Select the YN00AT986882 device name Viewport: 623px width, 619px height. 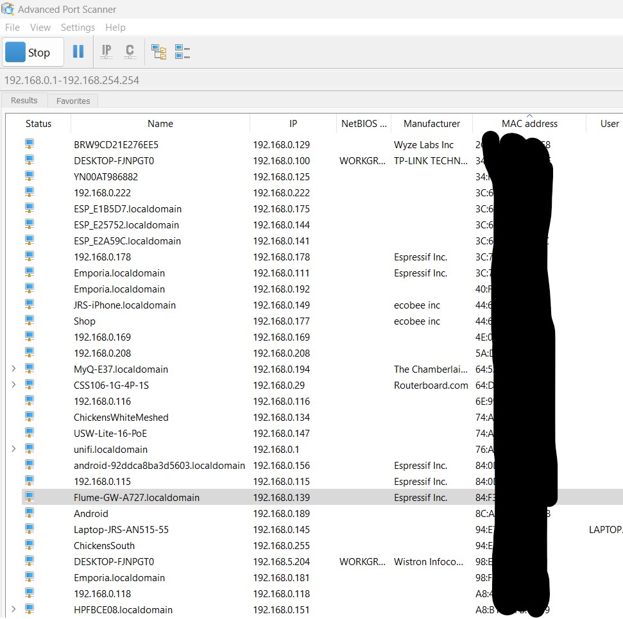click(106, 177)
